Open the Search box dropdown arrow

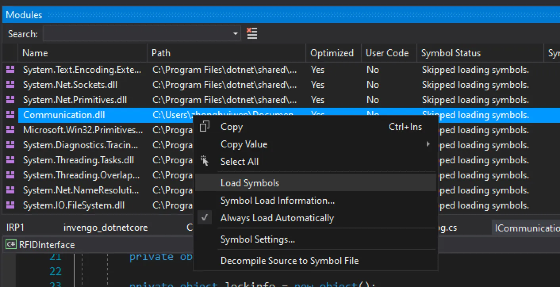click(236, 34)
